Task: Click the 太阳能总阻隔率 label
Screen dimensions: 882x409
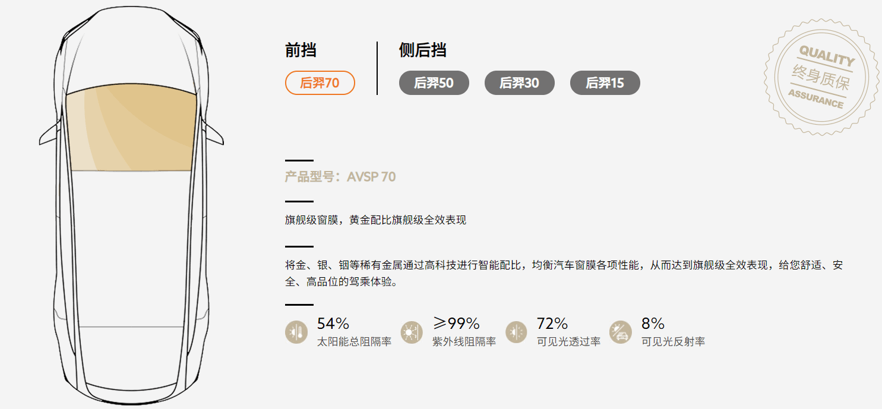Action: [x=354, y=342]
